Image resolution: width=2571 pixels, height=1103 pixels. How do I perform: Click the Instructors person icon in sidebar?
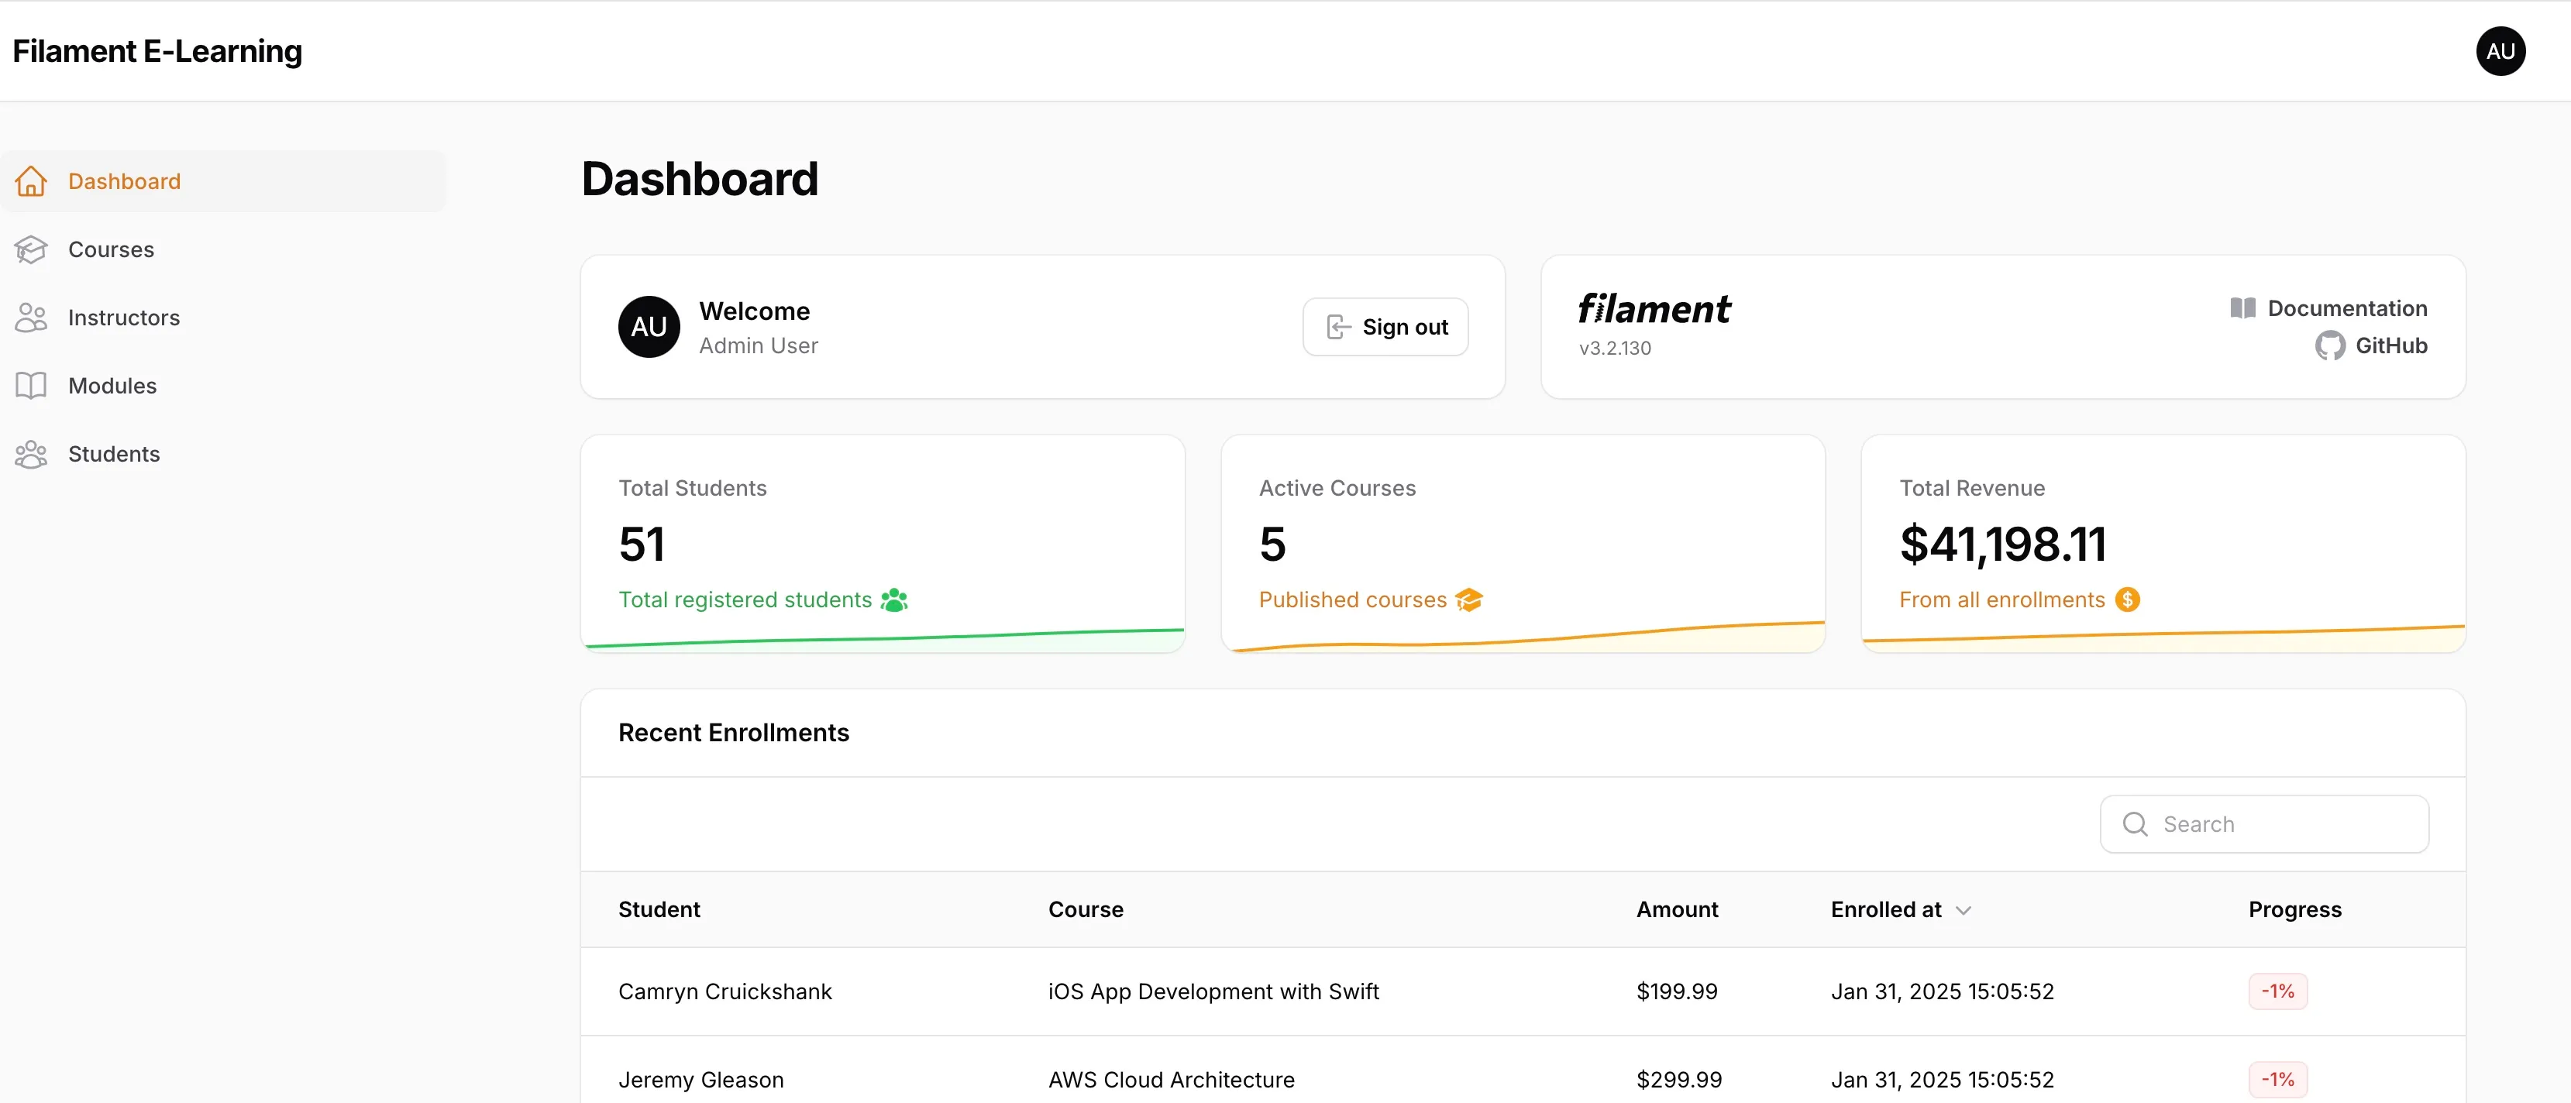pos(33,318)
